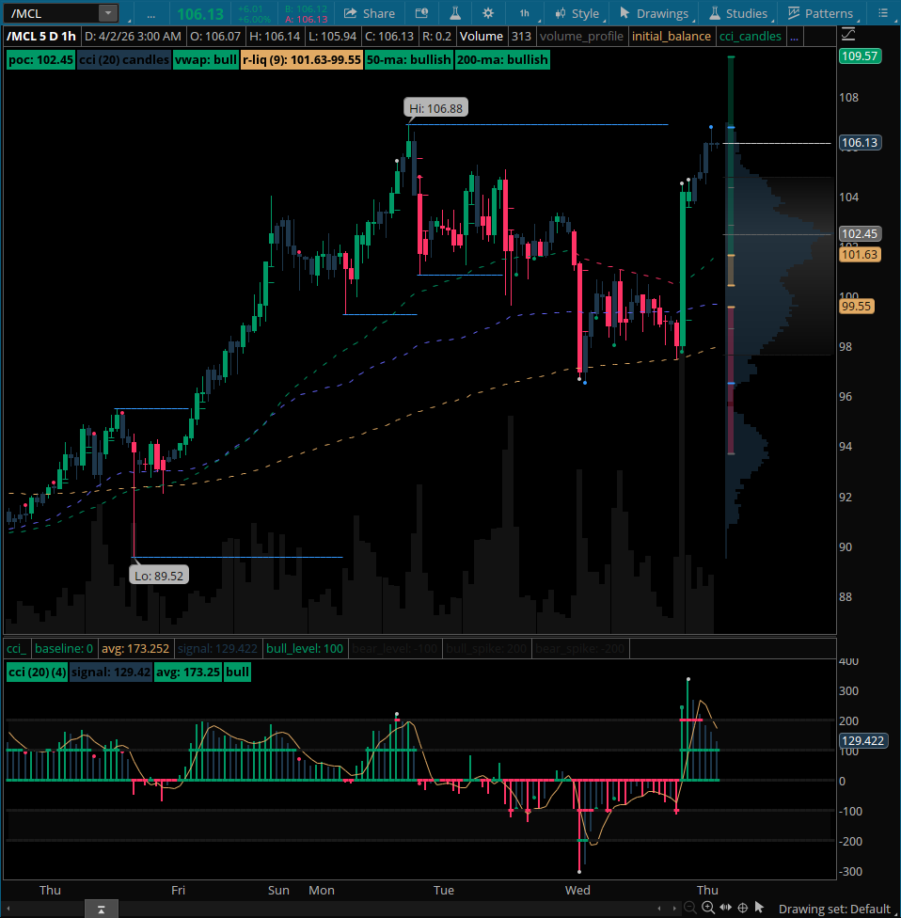
Task: Click the bull_level: 100 label
Action: pyautogui.click(x=305, y=649)
